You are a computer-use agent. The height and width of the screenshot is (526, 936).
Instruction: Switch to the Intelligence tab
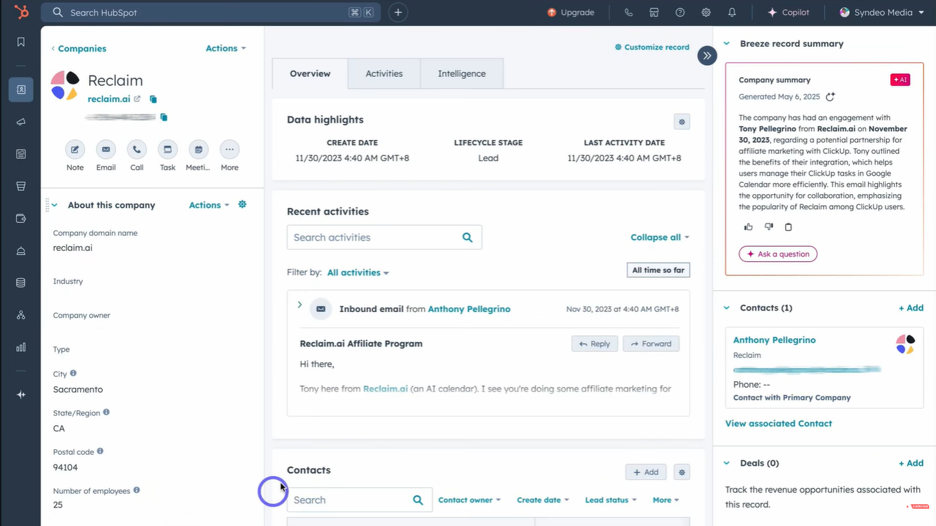click(x=461, y=73)
